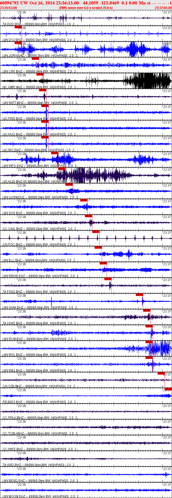This screenshot has width=172, height=498.
Task: Click the end time 23:37:04.00
Action: click(x=163, y=8)
